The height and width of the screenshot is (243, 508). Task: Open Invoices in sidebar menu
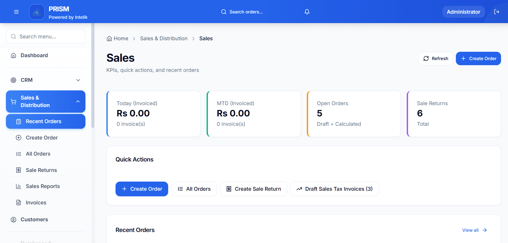tap(36, 202)
